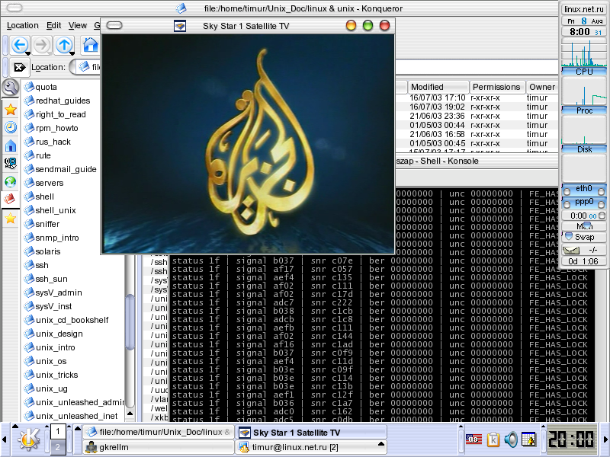
Task: Select the quota folder
Action: coord(41,87)
